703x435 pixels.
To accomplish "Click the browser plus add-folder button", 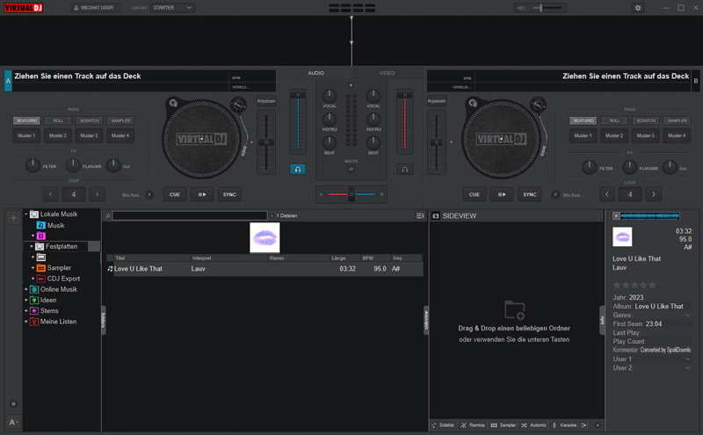I will tap(13, 218).
